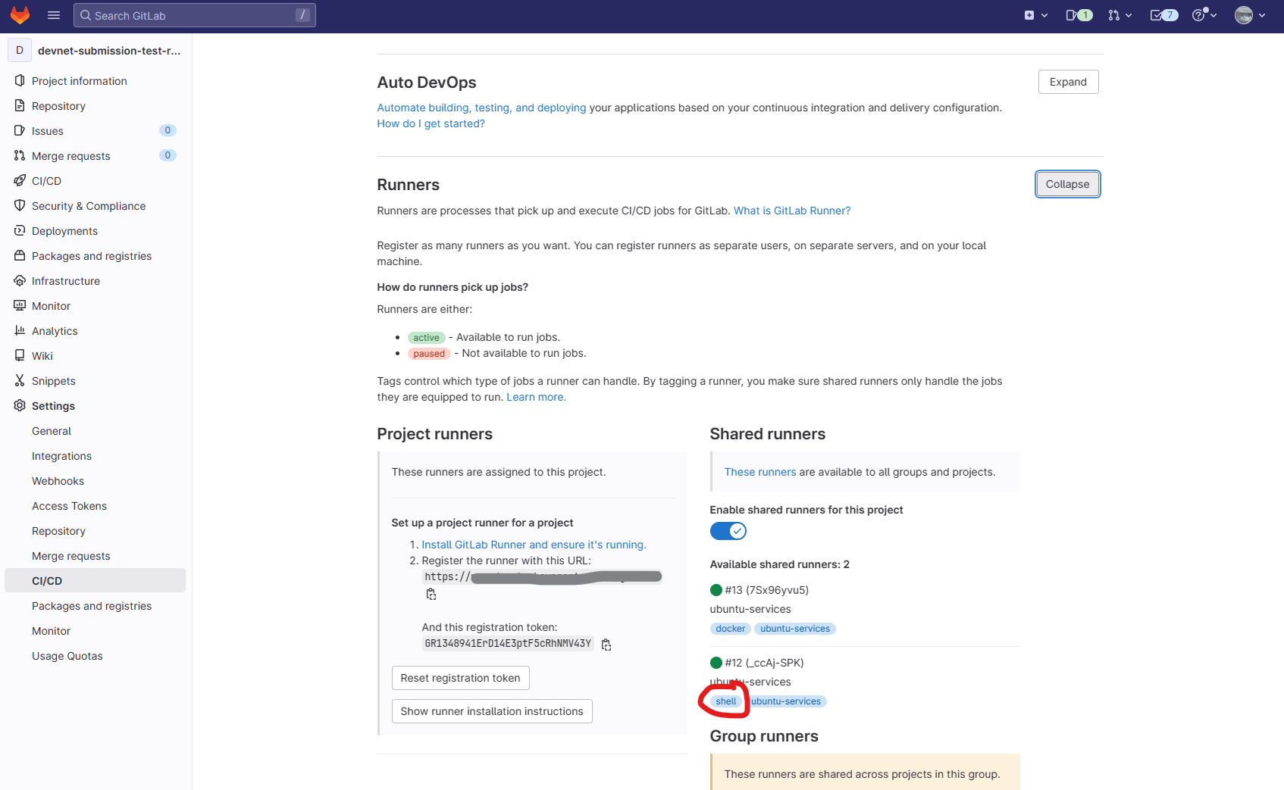Click the Settings gear icon

coord(20,406)
